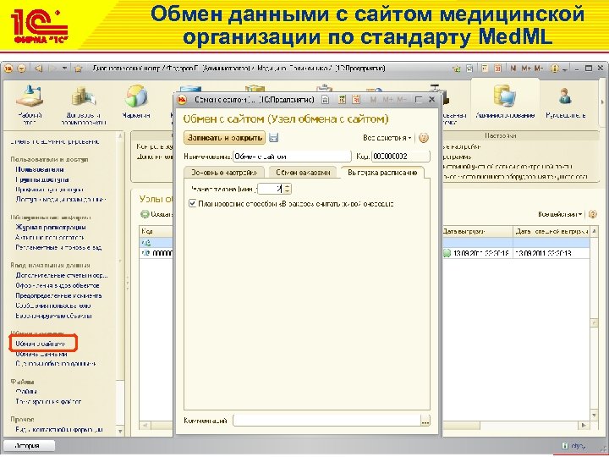Click calendar icon in main window title bar
The width and height of the screenshot is (609, 457).
497,69
